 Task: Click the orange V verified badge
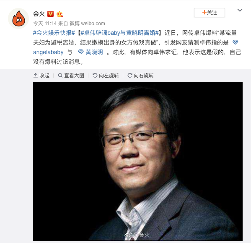[x=50, y=14]
